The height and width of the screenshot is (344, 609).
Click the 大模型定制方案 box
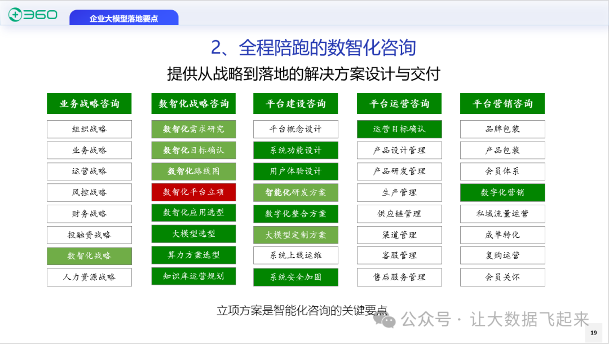[295, 235]
